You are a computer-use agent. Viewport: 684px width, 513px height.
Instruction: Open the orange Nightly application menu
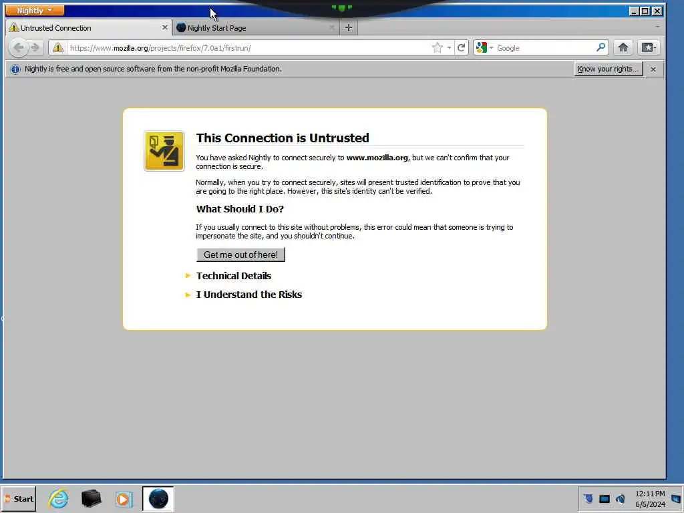35,11
